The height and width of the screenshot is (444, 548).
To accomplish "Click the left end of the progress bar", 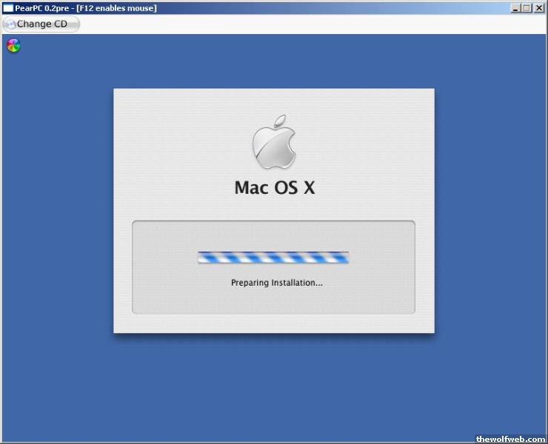I will pos(201,258).
